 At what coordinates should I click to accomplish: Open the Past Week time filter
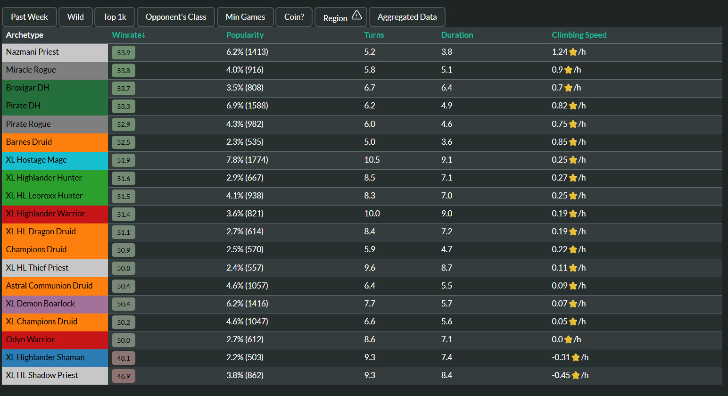coord(29,17)
